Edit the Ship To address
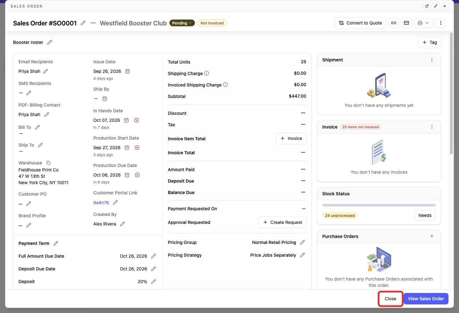 40,145
